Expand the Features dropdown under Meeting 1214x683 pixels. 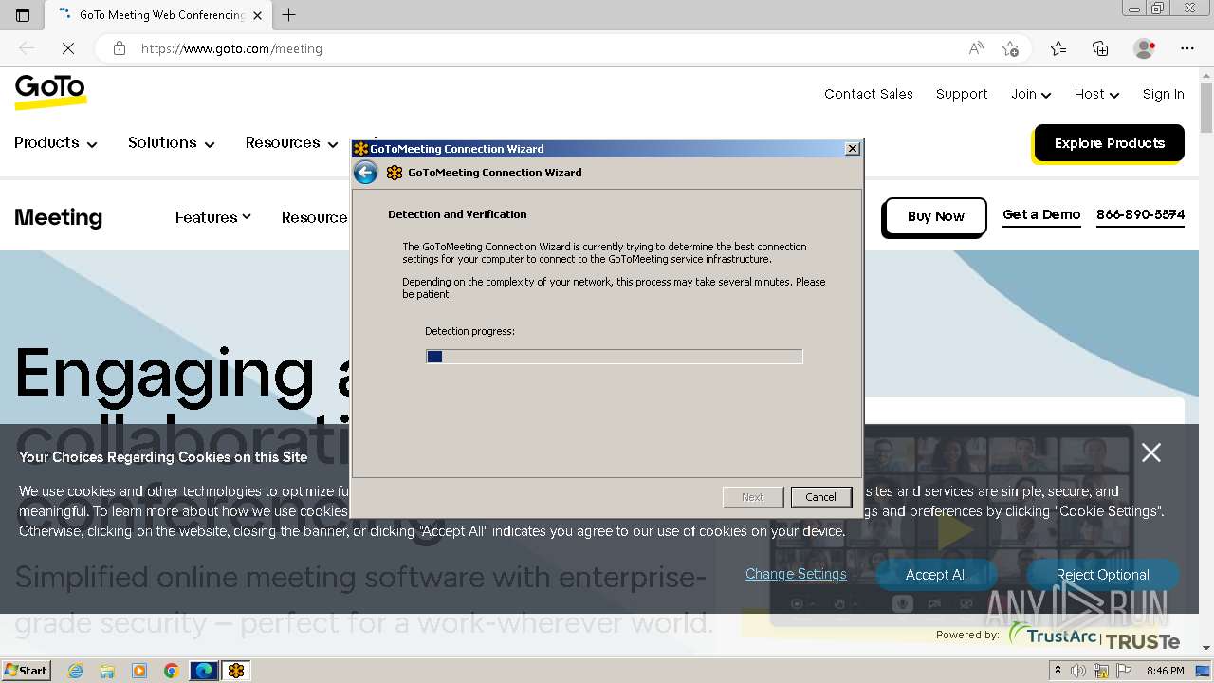pyautogui.click(x=212, y=217)
